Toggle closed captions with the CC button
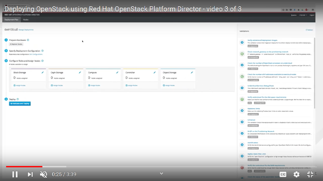The width and height of the screenshot is (323, 181). (283, 175)
